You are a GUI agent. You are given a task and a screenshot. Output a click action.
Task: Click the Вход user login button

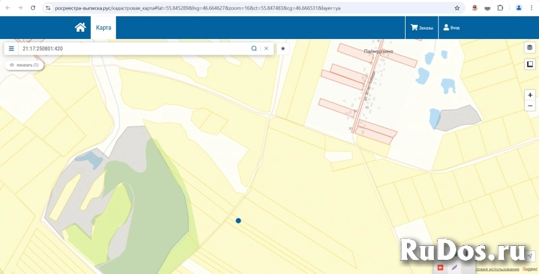[x=451, y=28]
